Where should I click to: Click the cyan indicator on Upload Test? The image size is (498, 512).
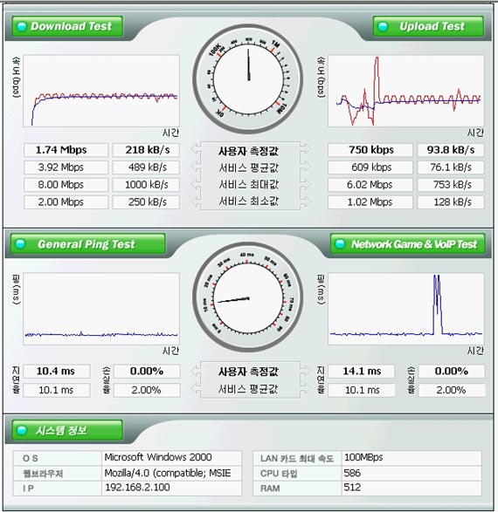pos(383,26)
